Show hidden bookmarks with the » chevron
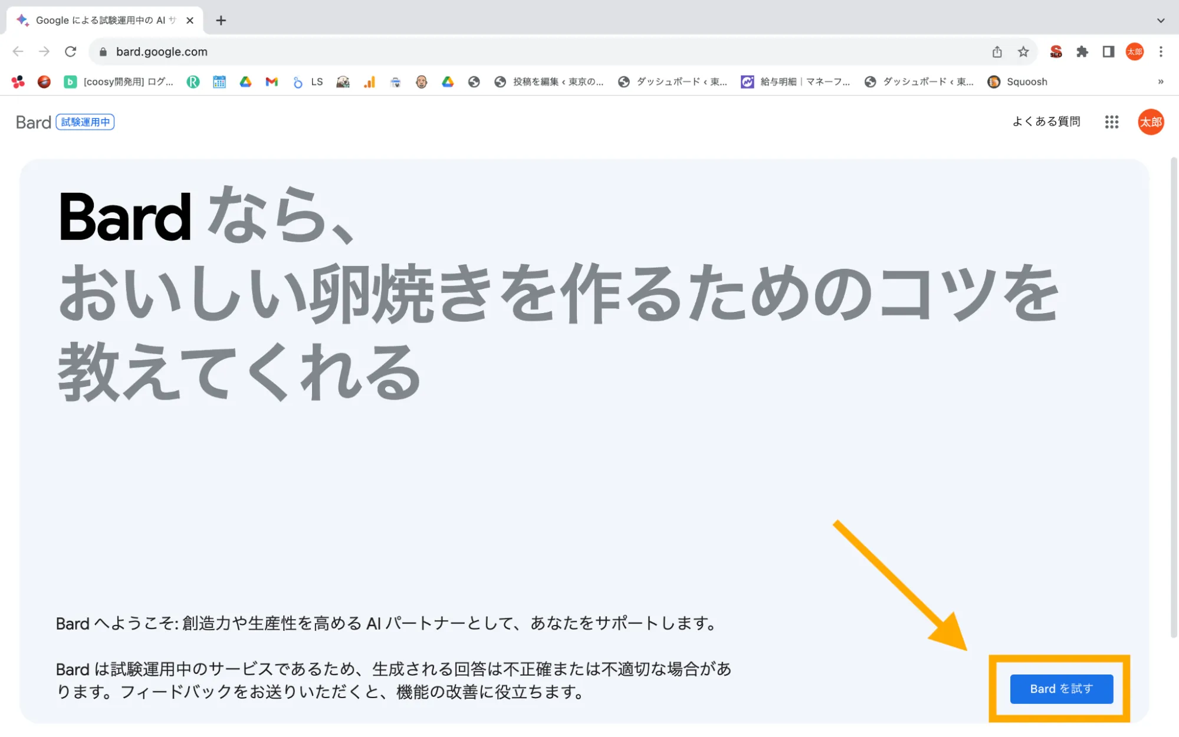The height and width of the screenshot is (737, 1179). pos(1161,82)
